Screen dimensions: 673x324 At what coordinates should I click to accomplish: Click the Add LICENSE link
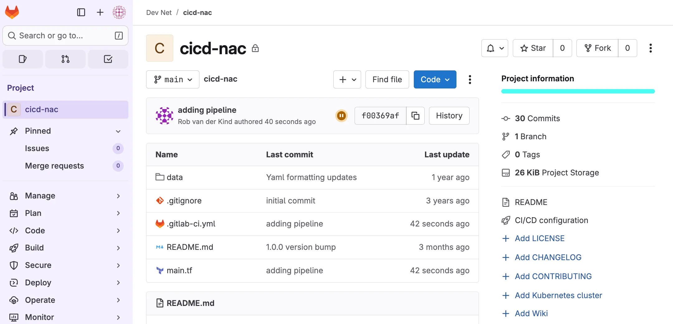[539, 238]
